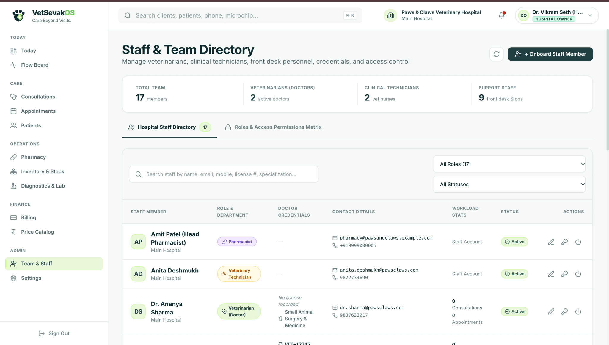The height and width of the screenshot is (345, 609).
Task: Click the notification bell icon
Action: pyautogui.click(x=502, y=15)
